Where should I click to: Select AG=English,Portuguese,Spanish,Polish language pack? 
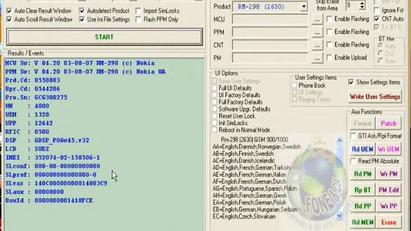[x=254, y=189]
